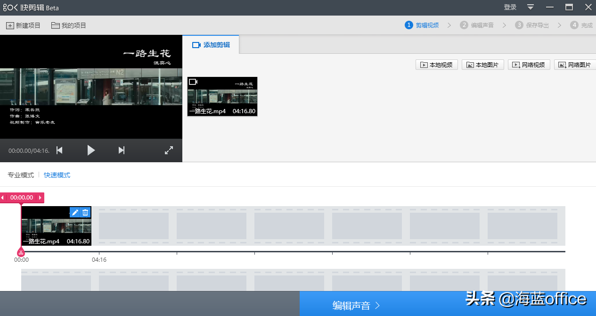596x316 pixels.
Task: Nudge playhead right with red arrow
Action: click(x=40, y=198)
